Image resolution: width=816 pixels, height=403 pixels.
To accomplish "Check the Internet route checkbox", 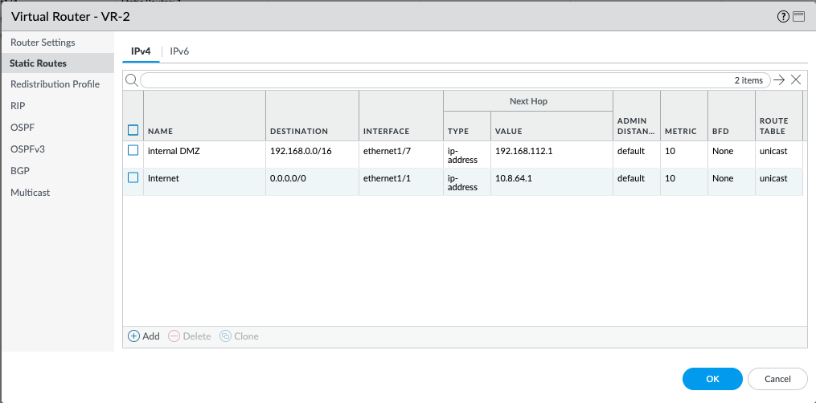I will tap(133, 178).
